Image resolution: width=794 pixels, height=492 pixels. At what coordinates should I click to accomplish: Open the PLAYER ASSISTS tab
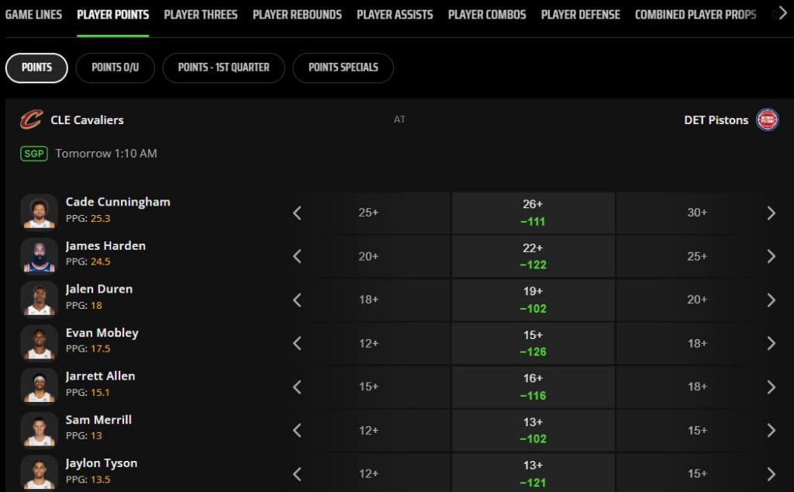point(395,13)
